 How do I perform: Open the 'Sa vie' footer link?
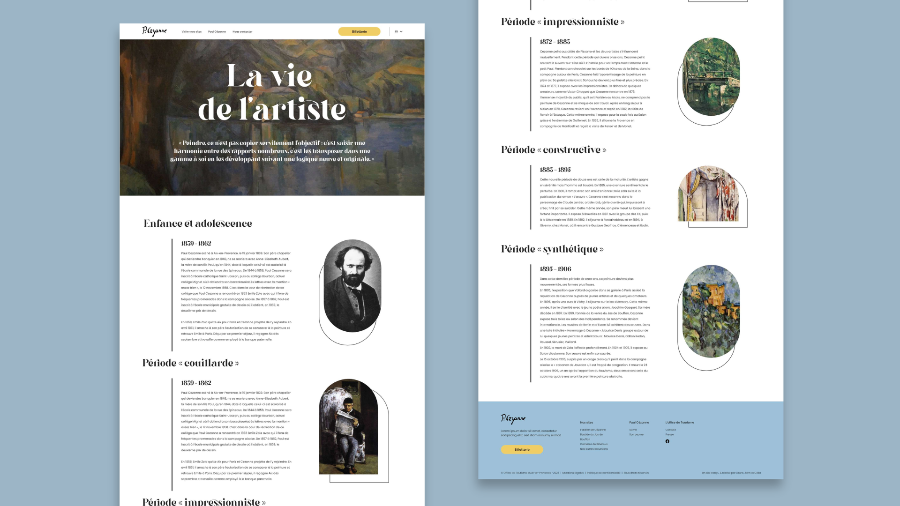tap(633, 430)
